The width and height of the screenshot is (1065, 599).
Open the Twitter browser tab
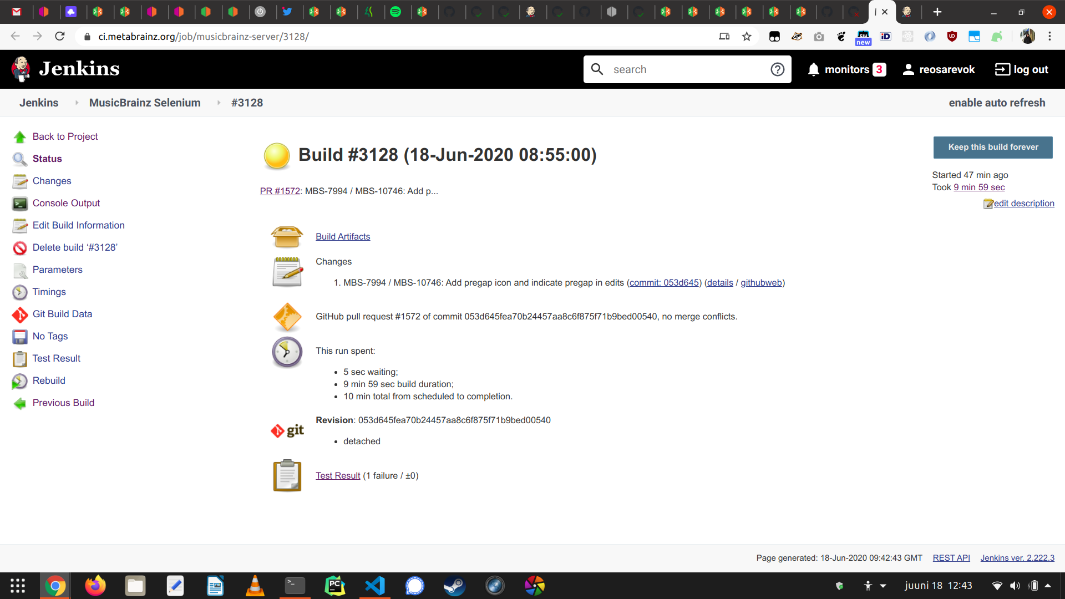(x=287, y=12)
